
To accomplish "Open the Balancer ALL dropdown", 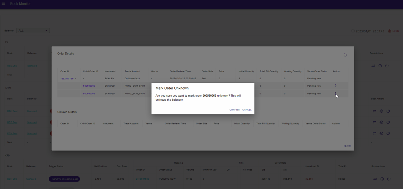I will 33,31.
